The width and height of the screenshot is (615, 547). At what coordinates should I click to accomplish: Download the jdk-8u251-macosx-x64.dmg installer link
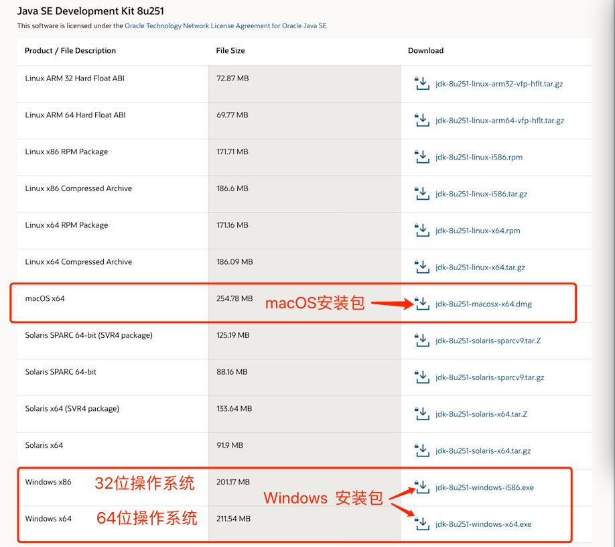pyautogui.click(x=483, y=304)
